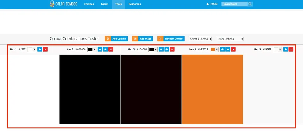This screenshot has width=303, height=133.
Task: Click the large dark #100000 color column
Action: (x=151, y=89)
